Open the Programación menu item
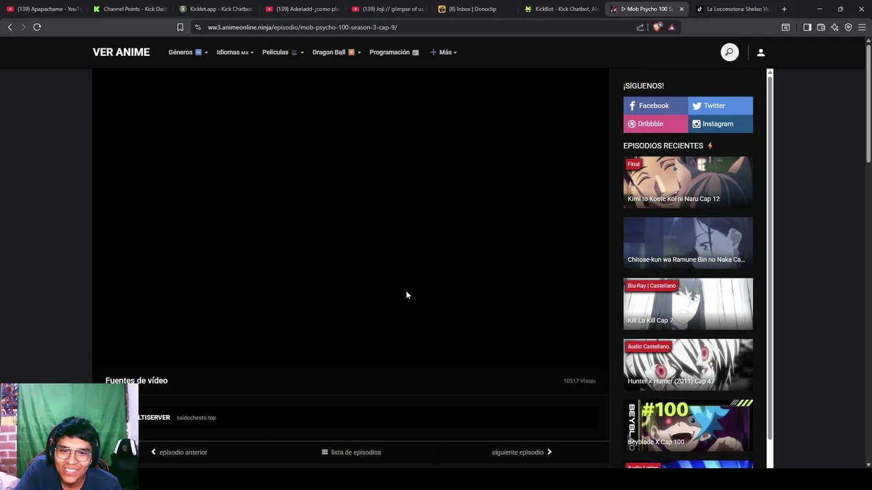Screen dimensions: 872x490 tap(394, 52)
